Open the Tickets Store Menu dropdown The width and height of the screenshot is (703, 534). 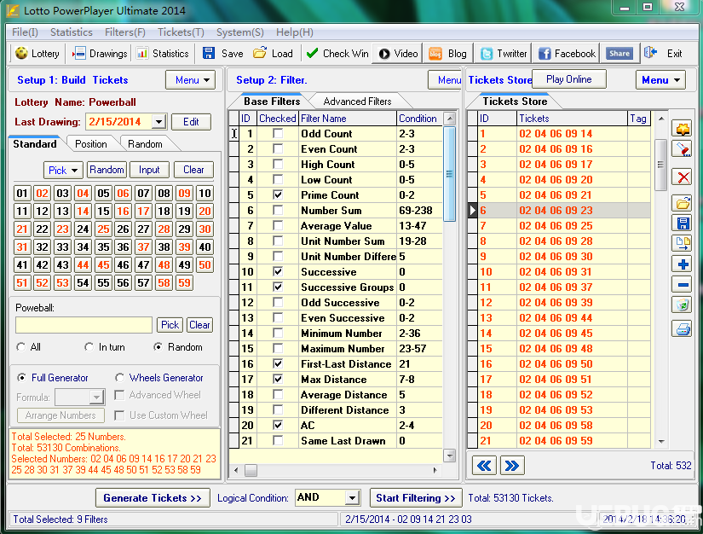click(x=661, y=80)
